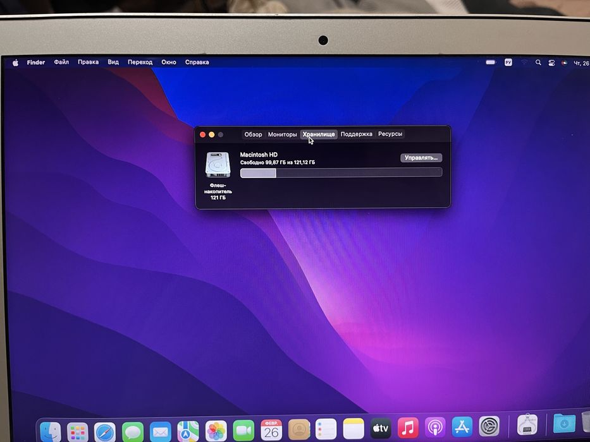This screenshot has height=442, width=590.
Task: Switch to the Ресурсы tab
Action: point(390,134)
